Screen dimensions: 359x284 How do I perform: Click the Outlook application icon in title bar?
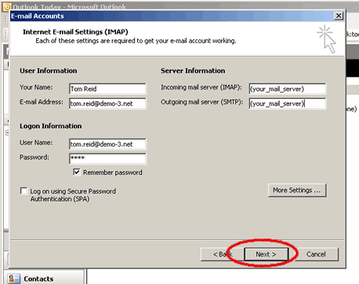coord(7,7)
